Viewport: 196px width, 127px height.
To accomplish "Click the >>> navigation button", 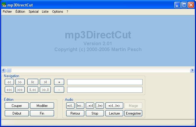I will (20, 90).
